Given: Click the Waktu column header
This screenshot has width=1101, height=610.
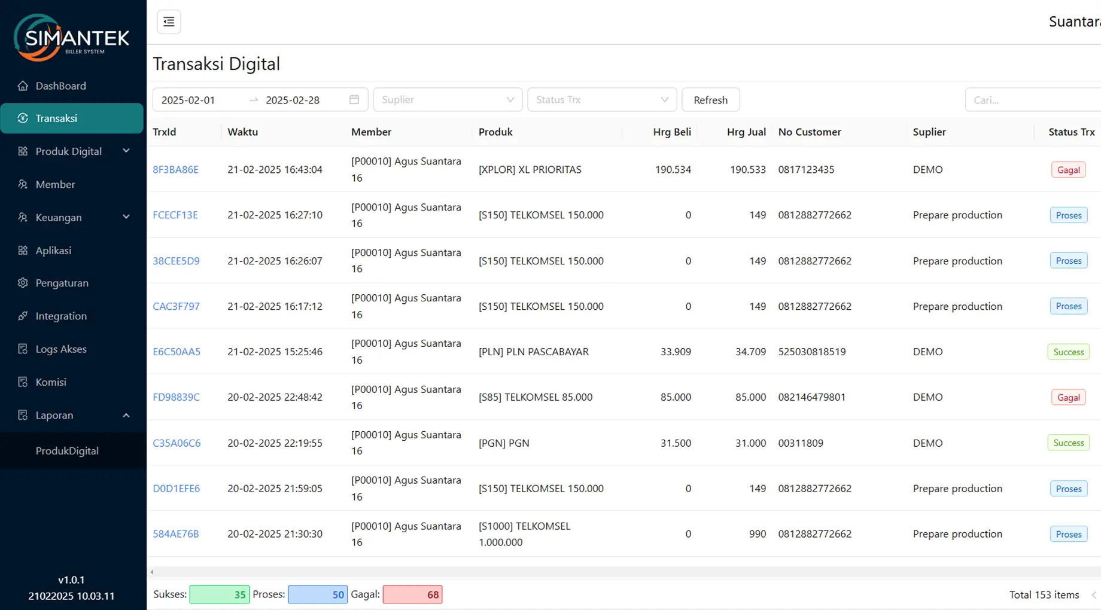Looking at the screenshot, I should 242,132.
